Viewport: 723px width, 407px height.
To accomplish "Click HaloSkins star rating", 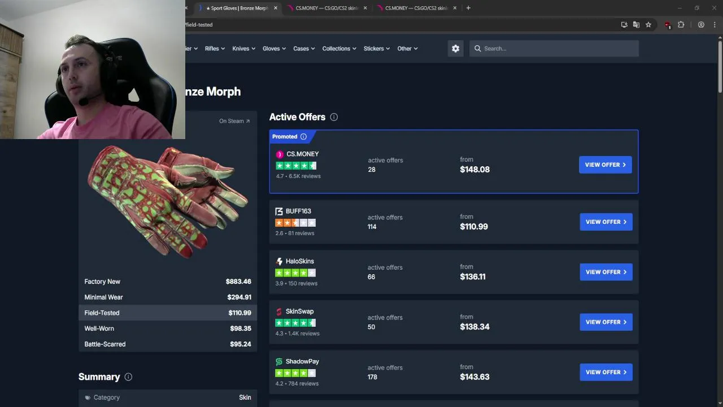I will [295, 273].
